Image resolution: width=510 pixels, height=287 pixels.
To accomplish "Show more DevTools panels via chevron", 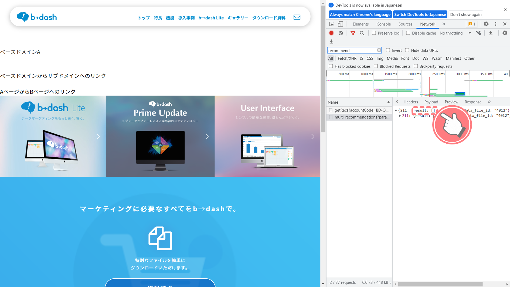I will pyautogui.click(x=444, y=24).
